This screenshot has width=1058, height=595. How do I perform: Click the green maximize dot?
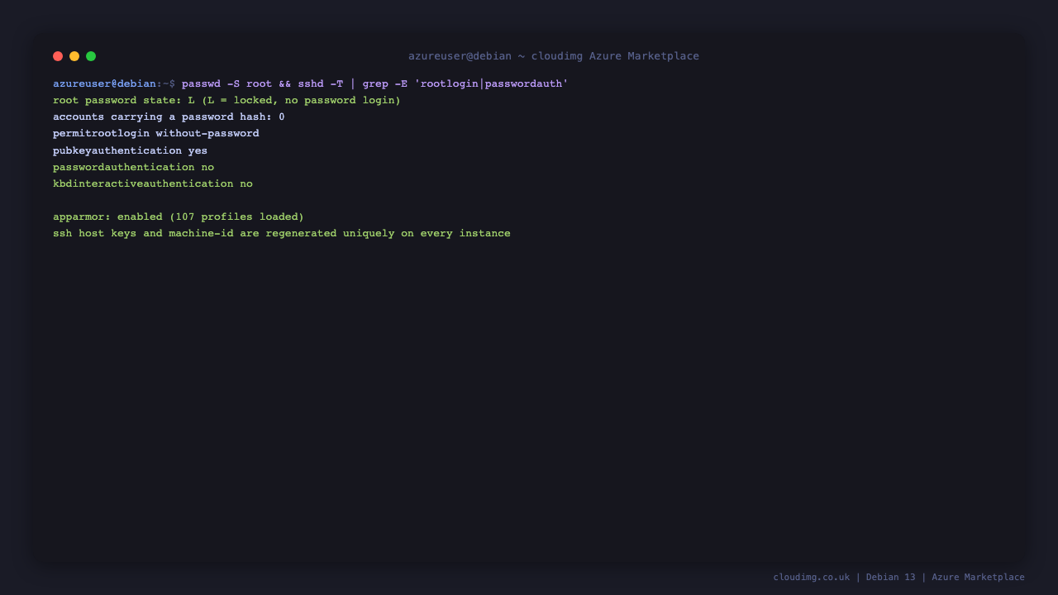click(91, 56)
